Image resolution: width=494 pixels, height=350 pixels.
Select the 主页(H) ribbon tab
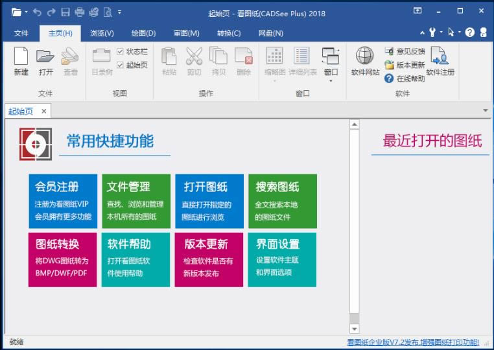point(60,34)
